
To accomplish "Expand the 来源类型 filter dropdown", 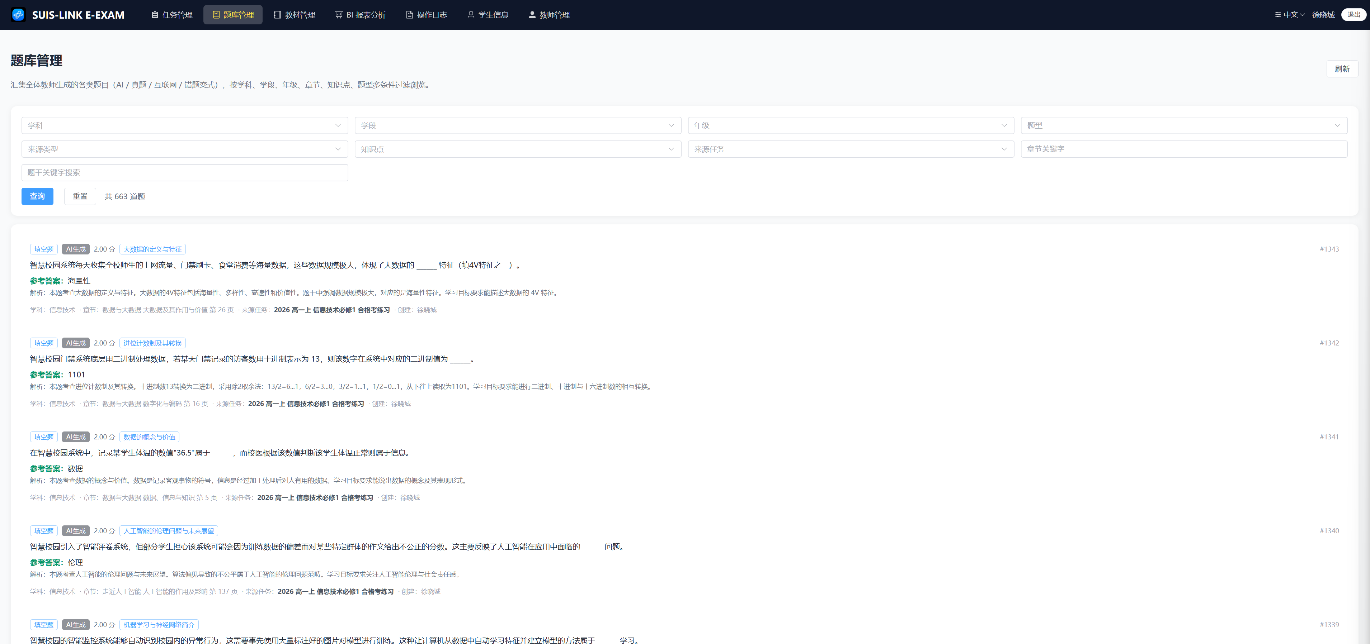I will point(184,149).
